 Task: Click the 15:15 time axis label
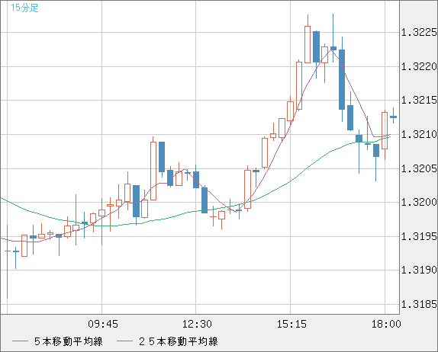point(291,324)
